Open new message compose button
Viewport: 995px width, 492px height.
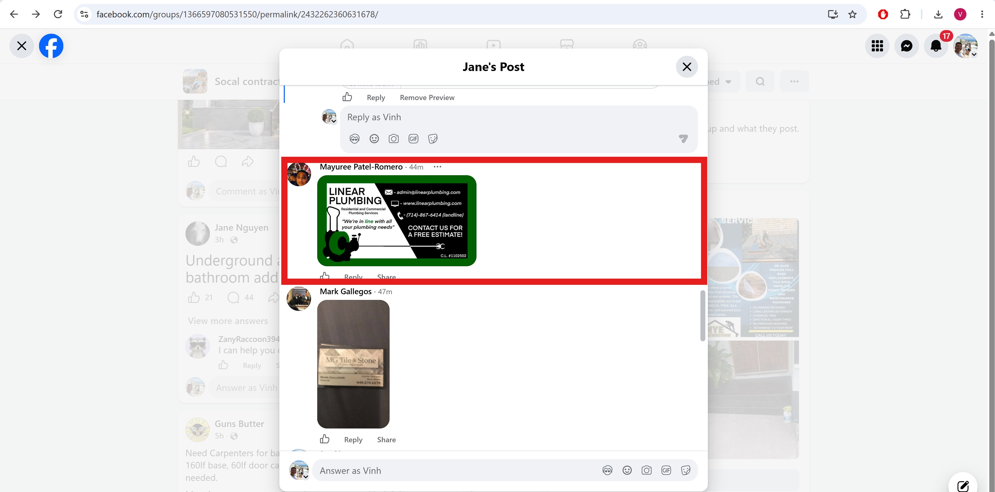coord(963,486)
